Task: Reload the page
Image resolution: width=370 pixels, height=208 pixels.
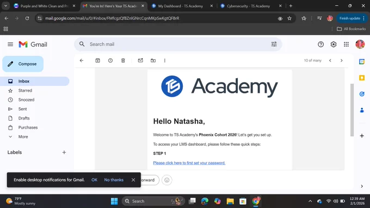Action: click(27, 18)
